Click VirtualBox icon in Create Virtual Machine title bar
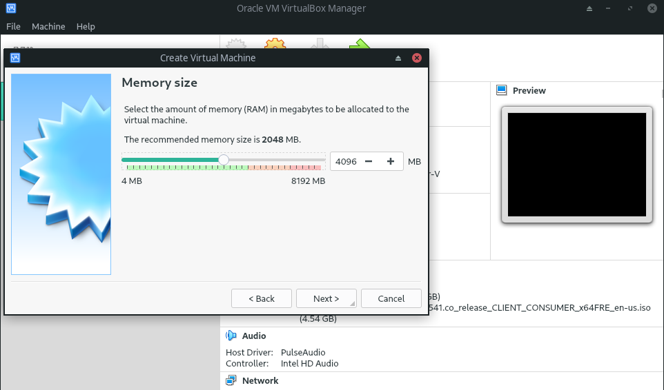 click(15, 58)
